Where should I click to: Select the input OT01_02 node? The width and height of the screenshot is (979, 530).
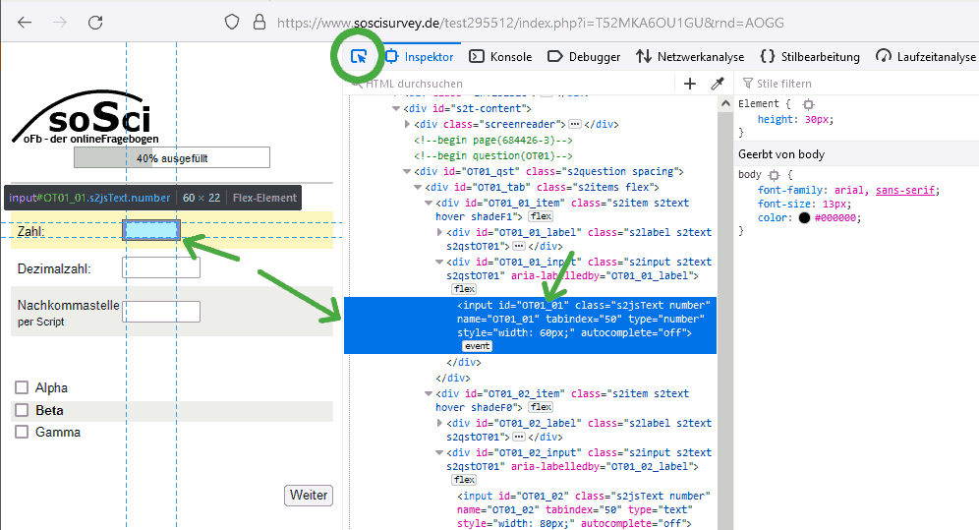tap(584, 510)
